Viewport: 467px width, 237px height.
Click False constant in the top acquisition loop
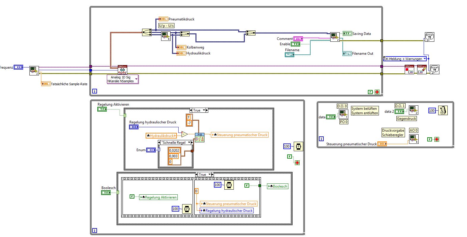point(370,92)
